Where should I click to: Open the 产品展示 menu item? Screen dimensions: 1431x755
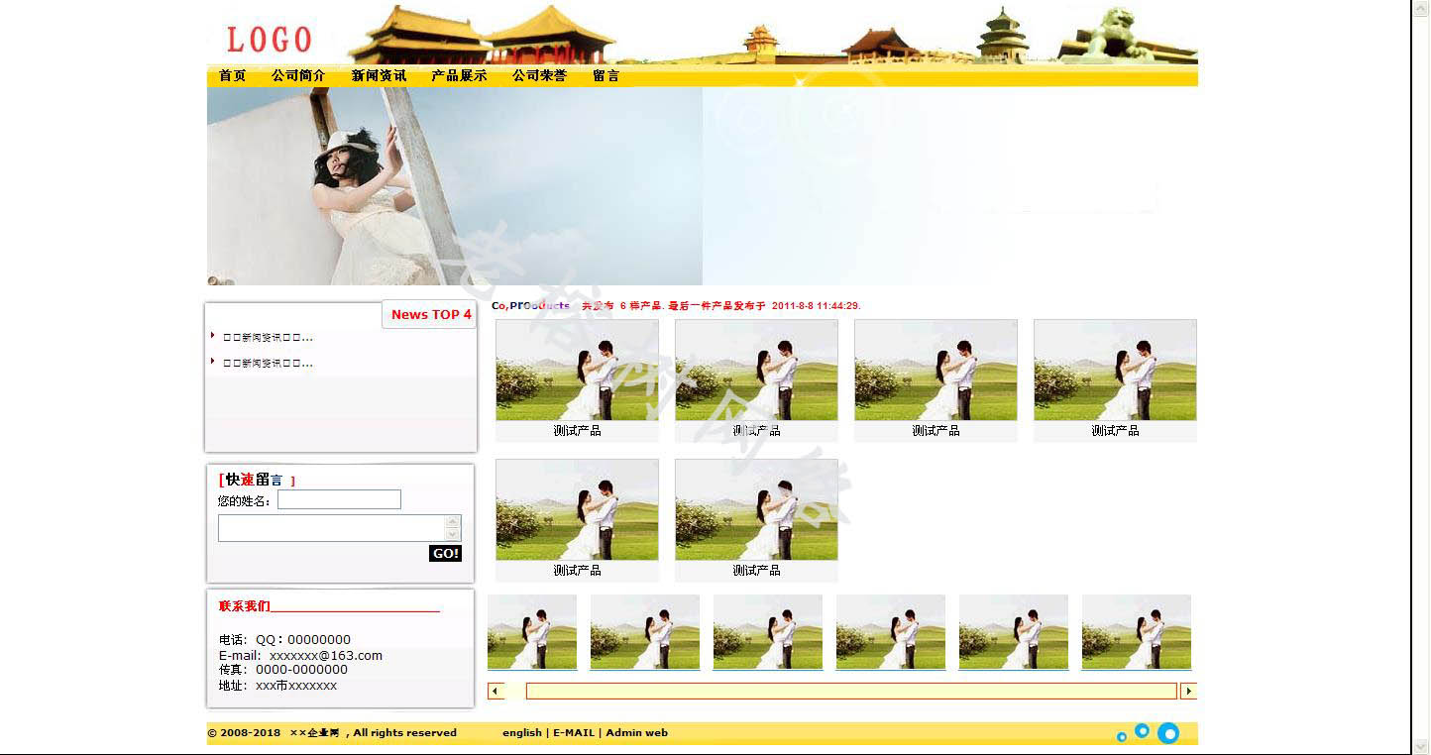click(x=459, y=75)
